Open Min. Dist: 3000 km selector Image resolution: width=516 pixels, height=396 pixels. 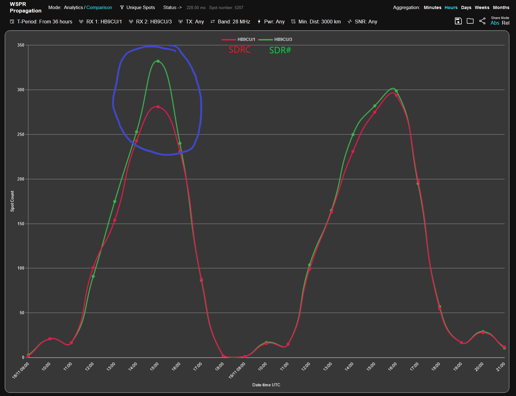pyautogui.click(x=319, y=22)
